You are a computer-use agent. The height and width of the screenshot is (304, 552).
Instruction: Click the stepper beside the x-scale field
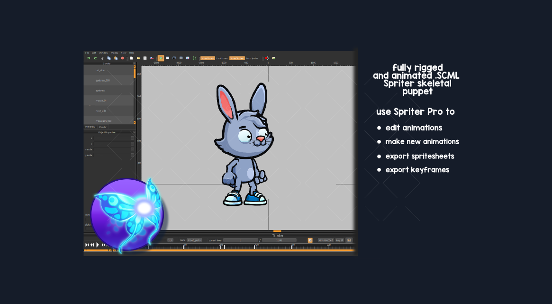click(x=133, y=149)
